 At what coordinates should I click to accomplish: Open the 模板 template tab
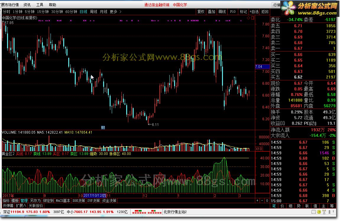coord(15,201)
